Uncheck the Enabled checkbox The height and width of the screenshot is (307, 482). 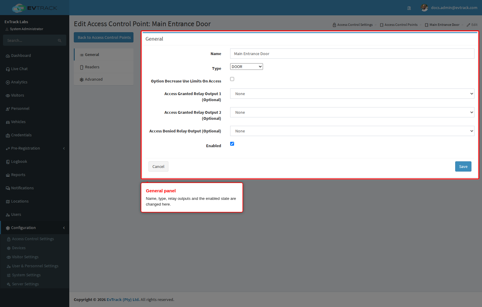[x=232, y=144]
